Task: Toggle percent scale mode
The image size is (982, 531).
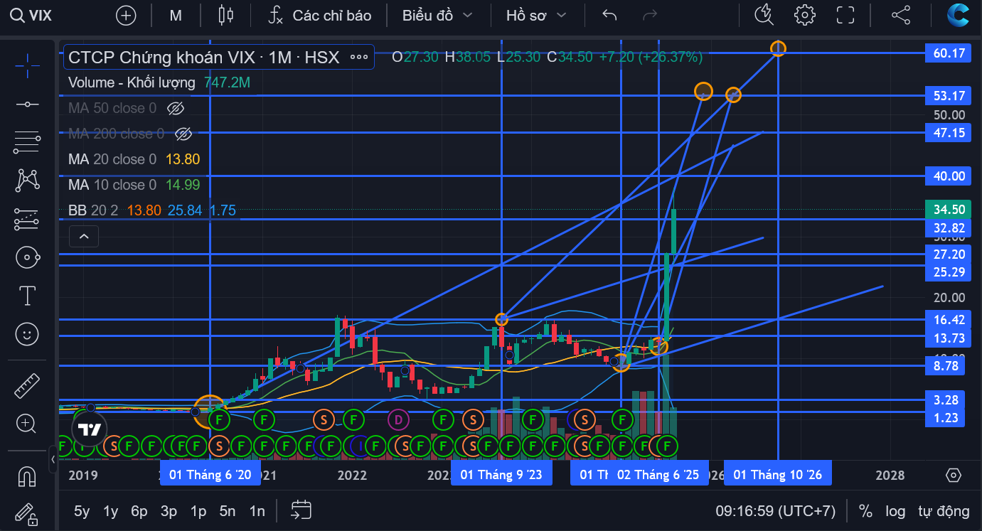Action: [x=865, y=511]
